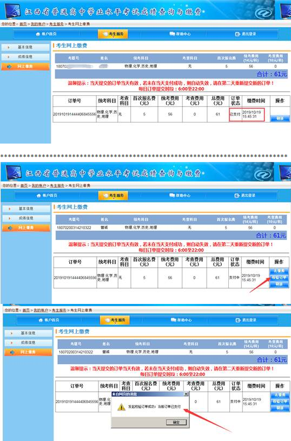The width and height of the screenshot is (291, 441).
Task: Select 退出登录 in top screenshot navigation
Action: coord(246,34)
